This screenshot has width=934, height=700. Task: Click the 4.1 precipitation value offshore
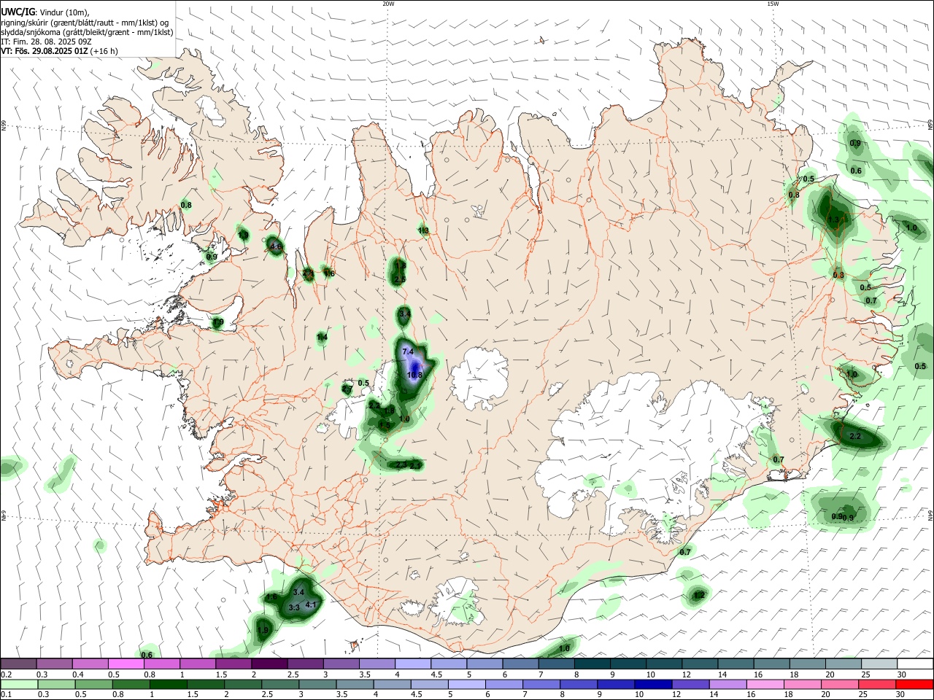point(311,604)
